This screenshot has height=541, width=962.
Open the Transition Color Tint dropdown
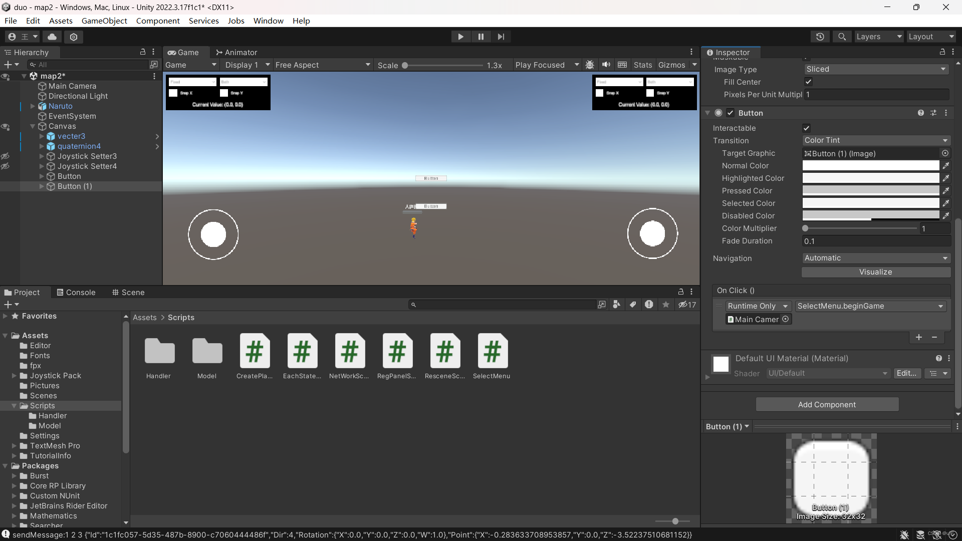point(876,141)
